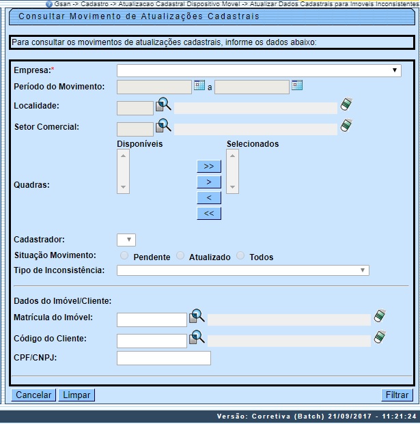This screenshot has height=424, width=420.
Task: Select Todos movement situation
Action: click(x=240, y=256)
